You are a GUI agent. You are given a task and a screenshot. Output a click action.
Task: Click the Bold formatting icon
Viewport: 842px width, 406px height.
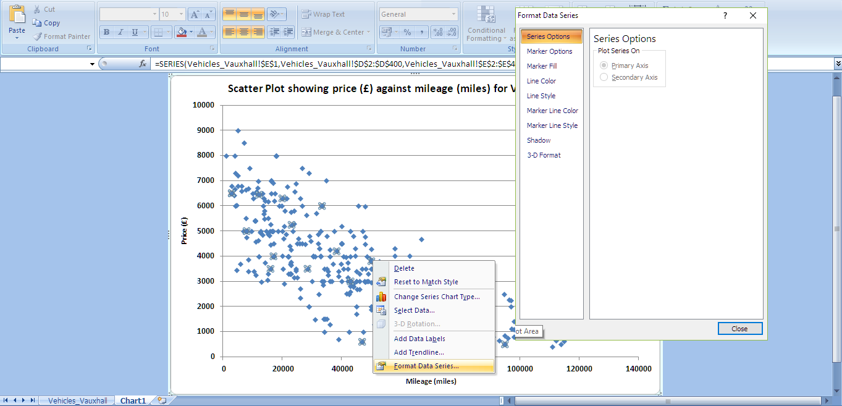pos(106,32)
